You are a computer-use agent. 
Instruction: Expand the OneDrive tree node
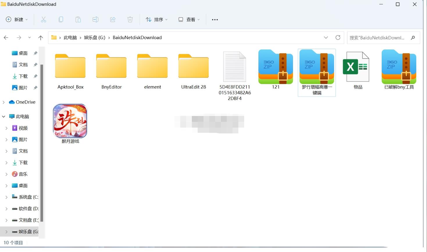4,102
